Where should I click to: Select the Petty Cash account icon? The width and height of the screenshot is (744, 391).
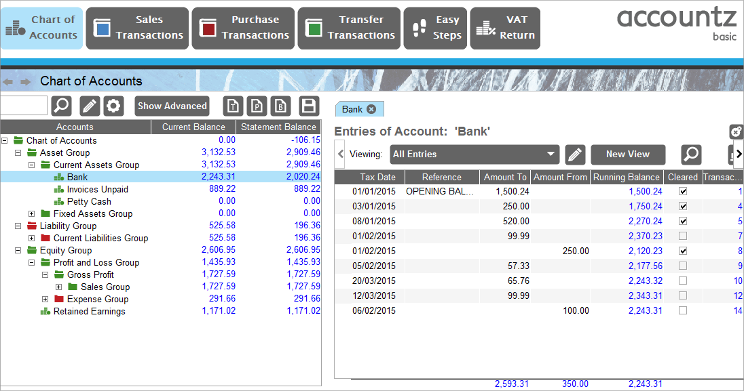tap(59, 201)
